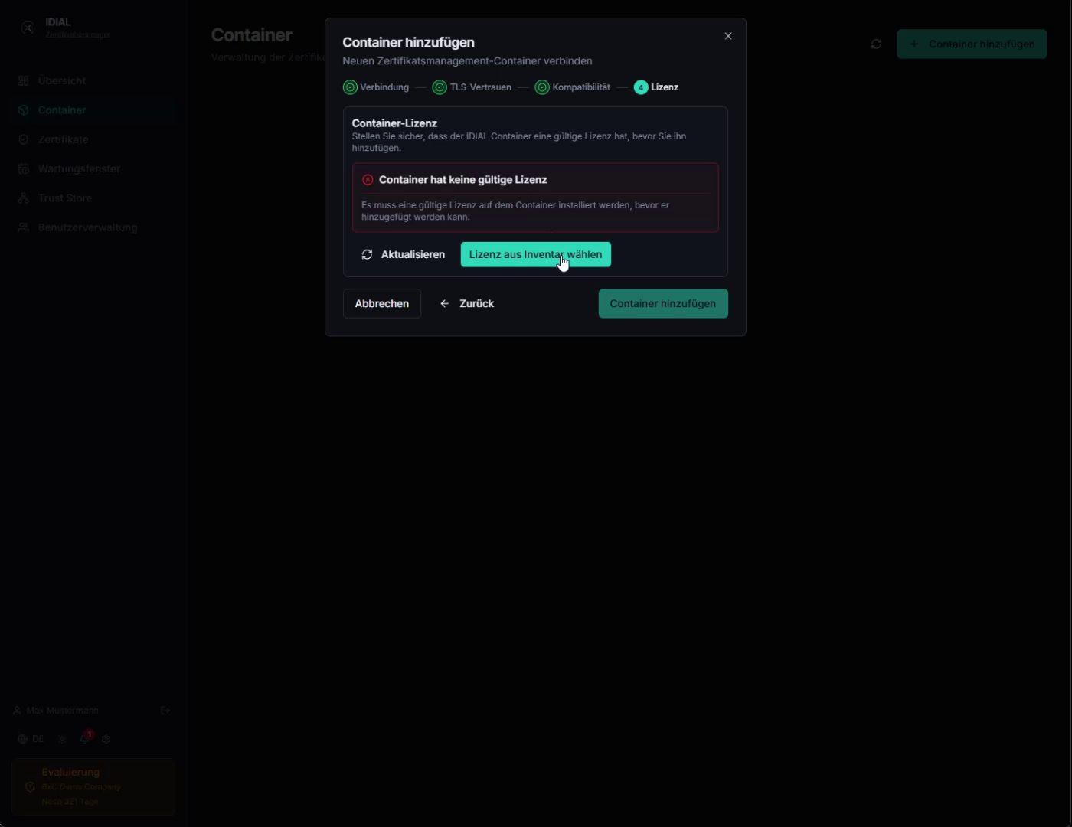Image resolution: width=1072 pixels, height=827 pixels.
Task: Open Benutzerverwaltung users icon
Action: tap(24, 227)
